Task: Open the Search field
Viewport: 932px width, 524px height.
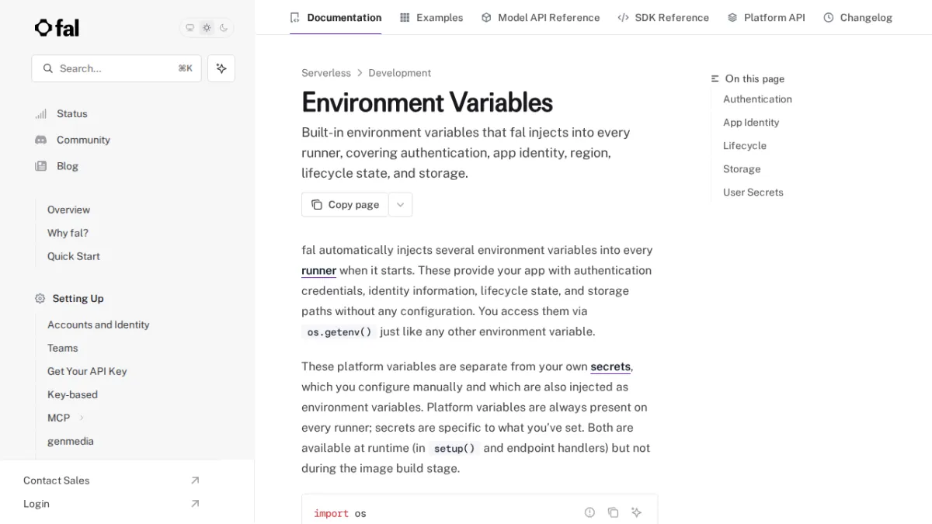Action: tap(116, 68)
